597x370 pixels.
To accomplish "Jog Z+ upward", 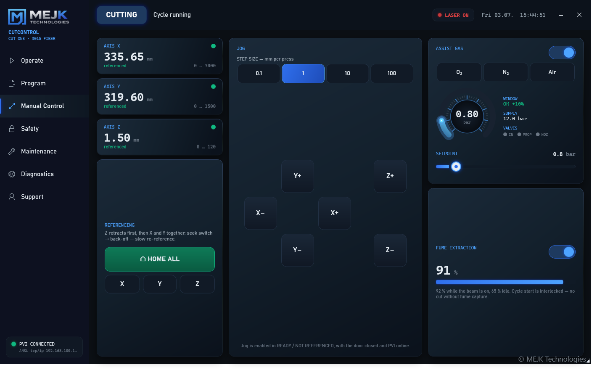I will (390, 176).
